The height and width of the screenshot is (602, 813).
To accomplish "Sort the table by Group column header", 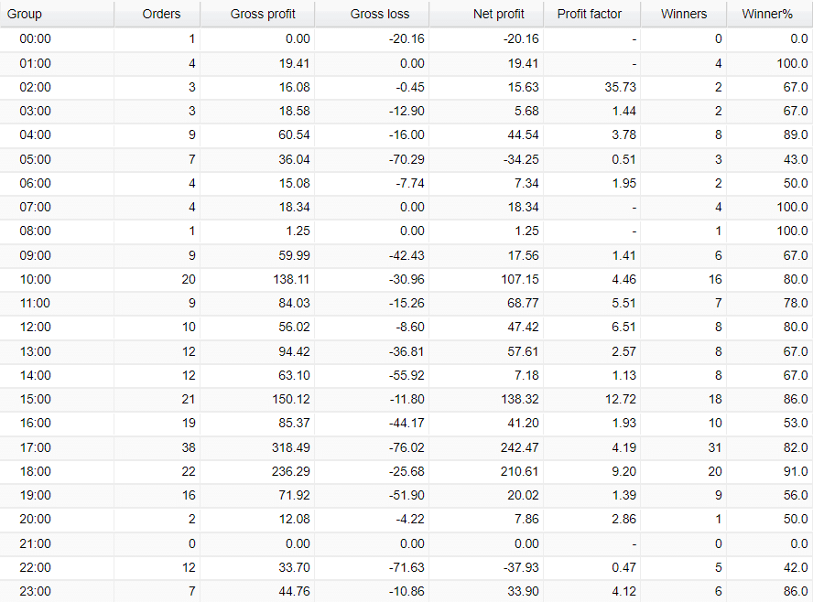I will [25, 14].
